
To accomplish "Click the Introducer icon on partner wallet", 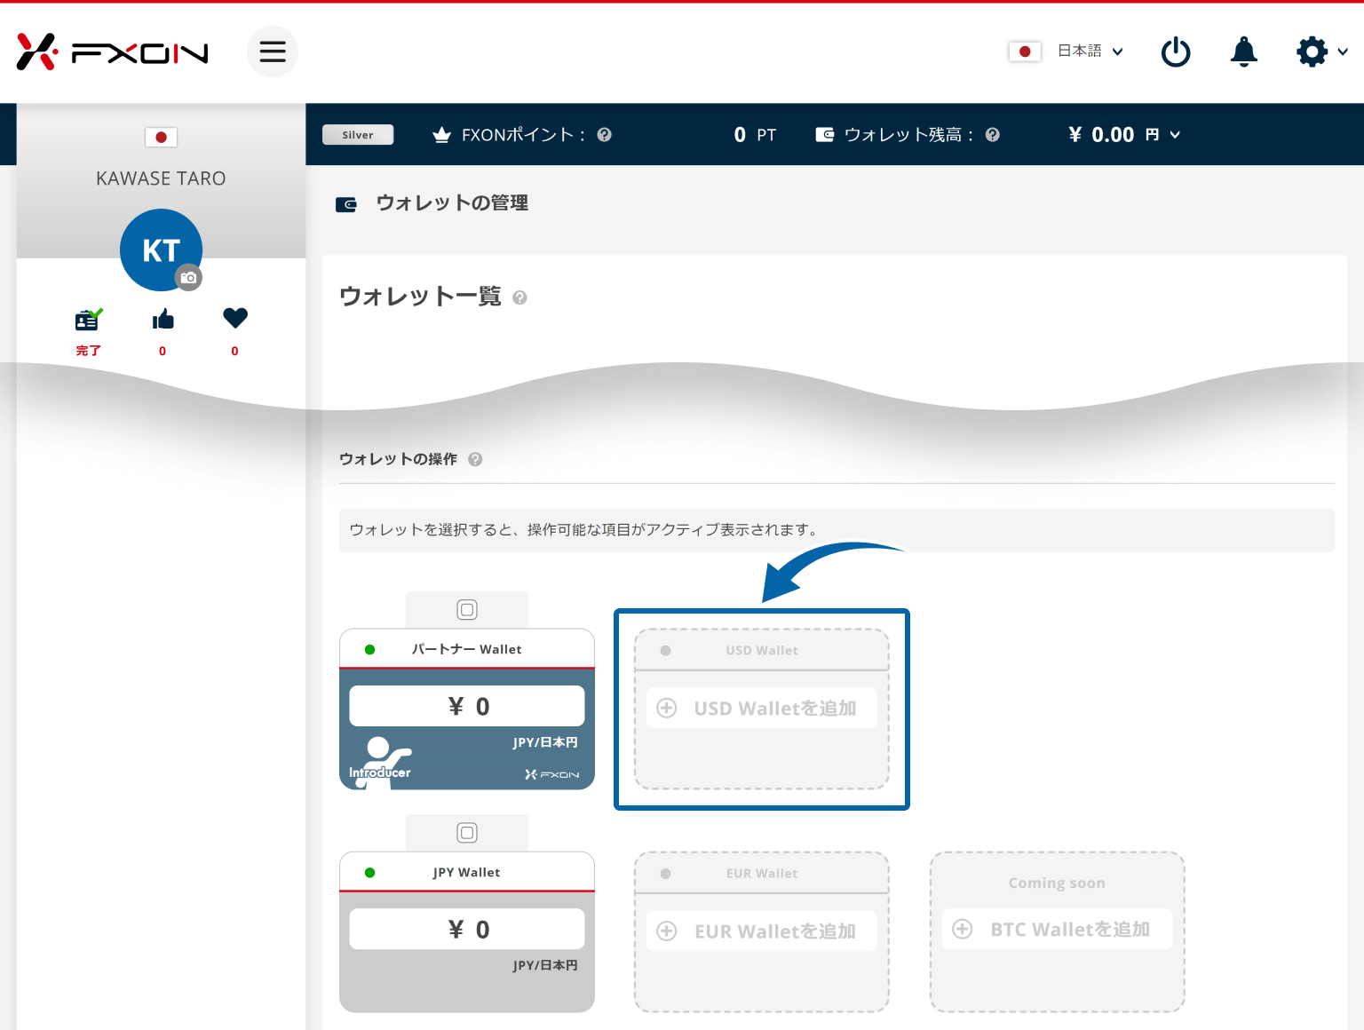I will click(x=381, y=762).
